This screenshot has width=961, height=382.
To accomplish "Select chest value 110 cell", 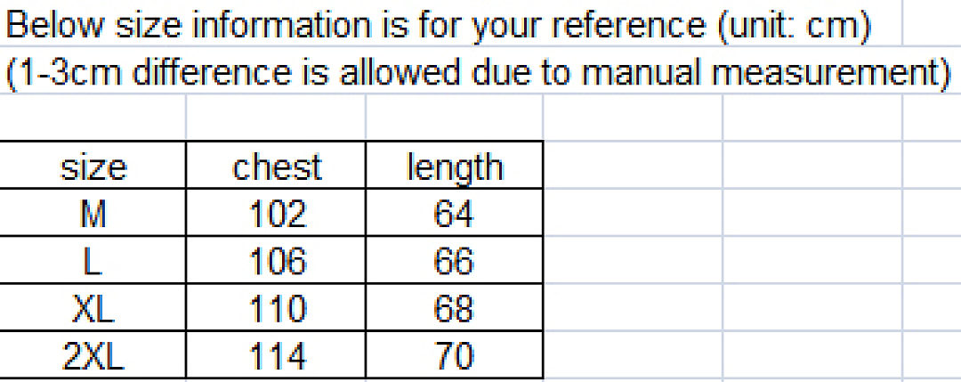I will [x=276, y=306].
